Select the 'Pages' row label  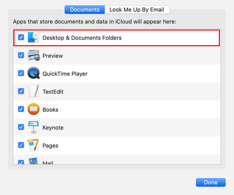coord(50,146)
